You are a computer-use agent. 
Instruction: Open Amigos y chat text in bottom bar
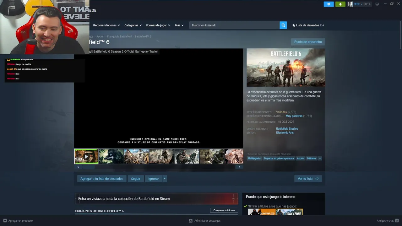click(x=385, y=221)
